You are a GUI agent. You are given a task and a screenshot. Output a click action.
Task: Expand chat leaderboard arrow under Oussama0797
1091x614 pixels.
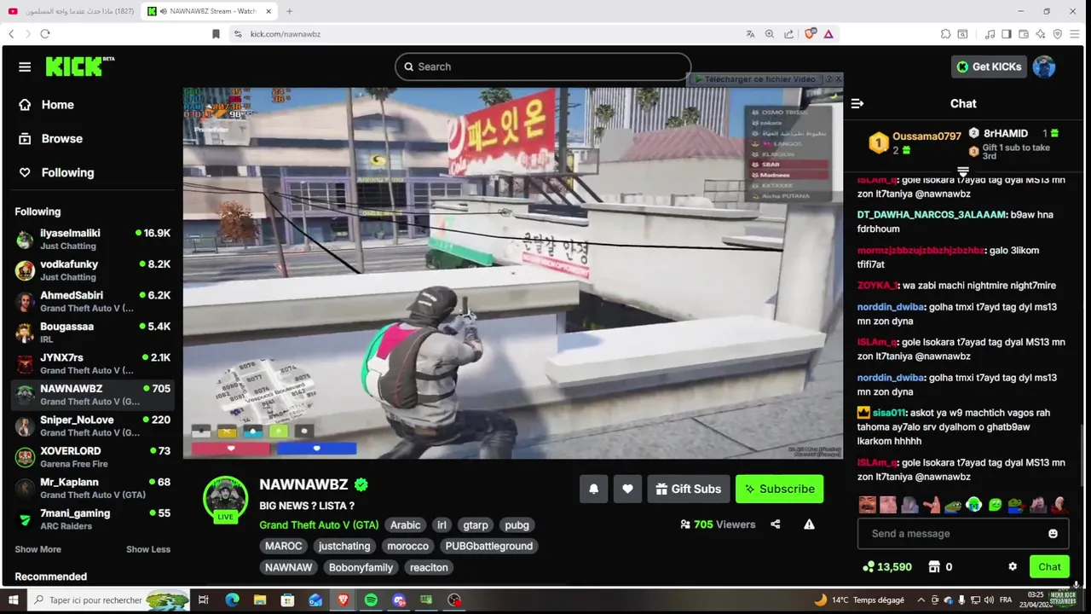point(963,171)
